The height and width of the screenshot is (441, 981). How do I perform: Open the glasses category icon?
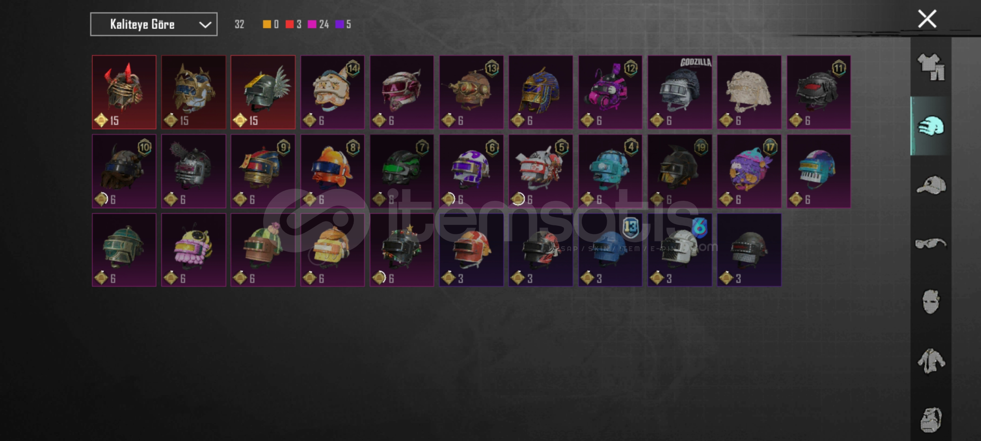coord(931,243)
